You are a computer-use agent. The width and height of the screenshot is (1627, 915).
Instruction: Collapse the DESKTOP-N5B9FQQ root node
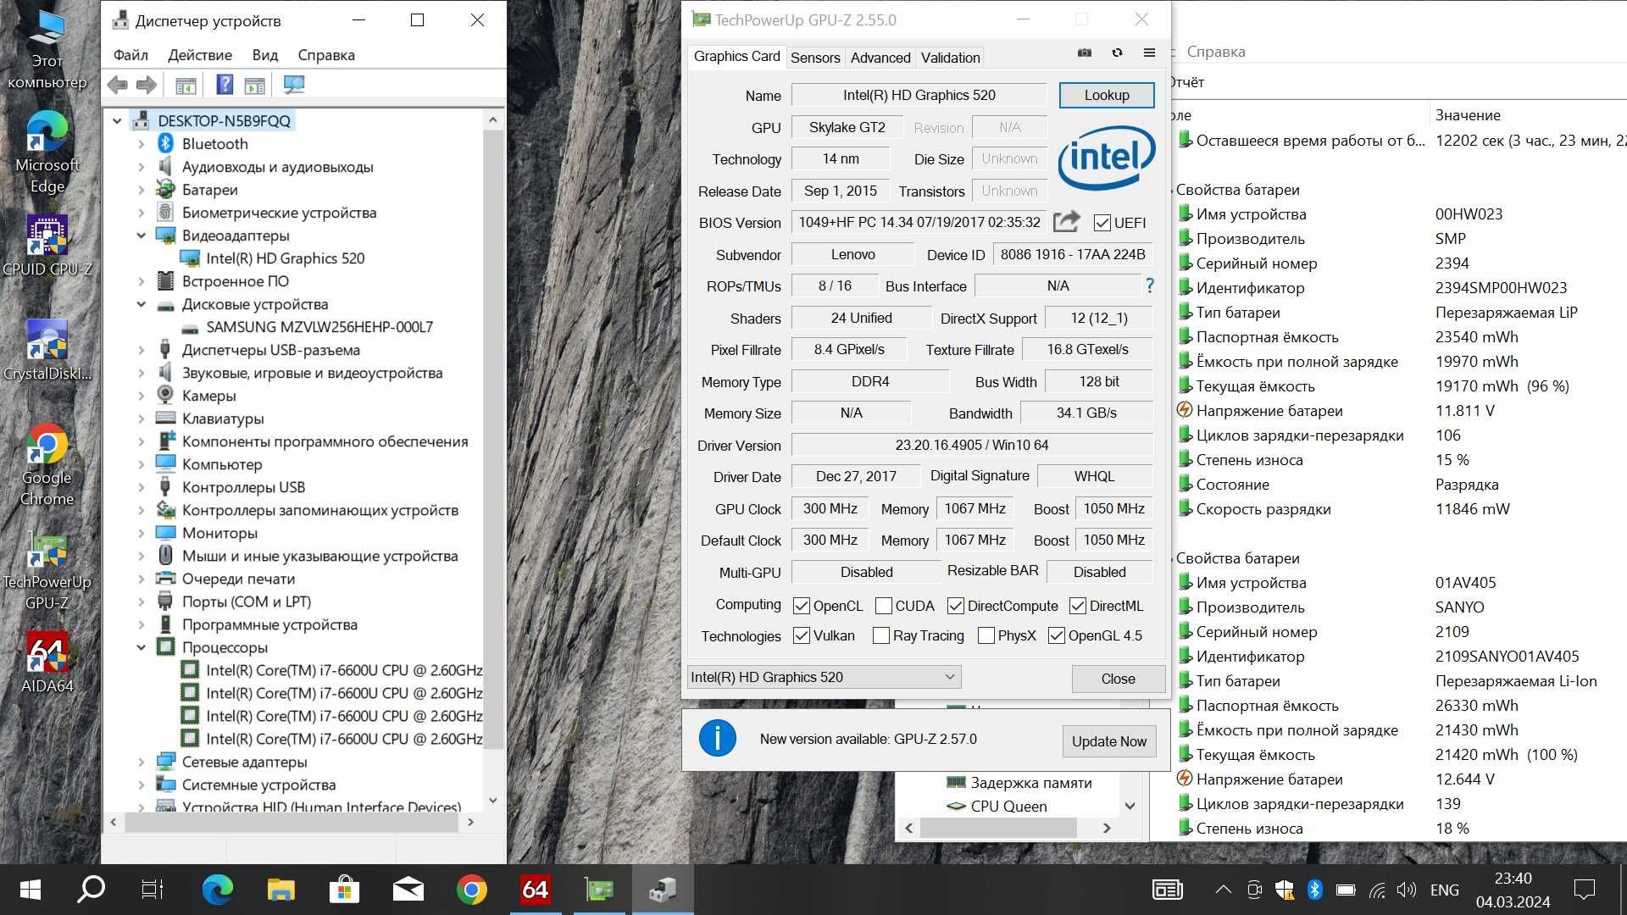tap(117, 121)
